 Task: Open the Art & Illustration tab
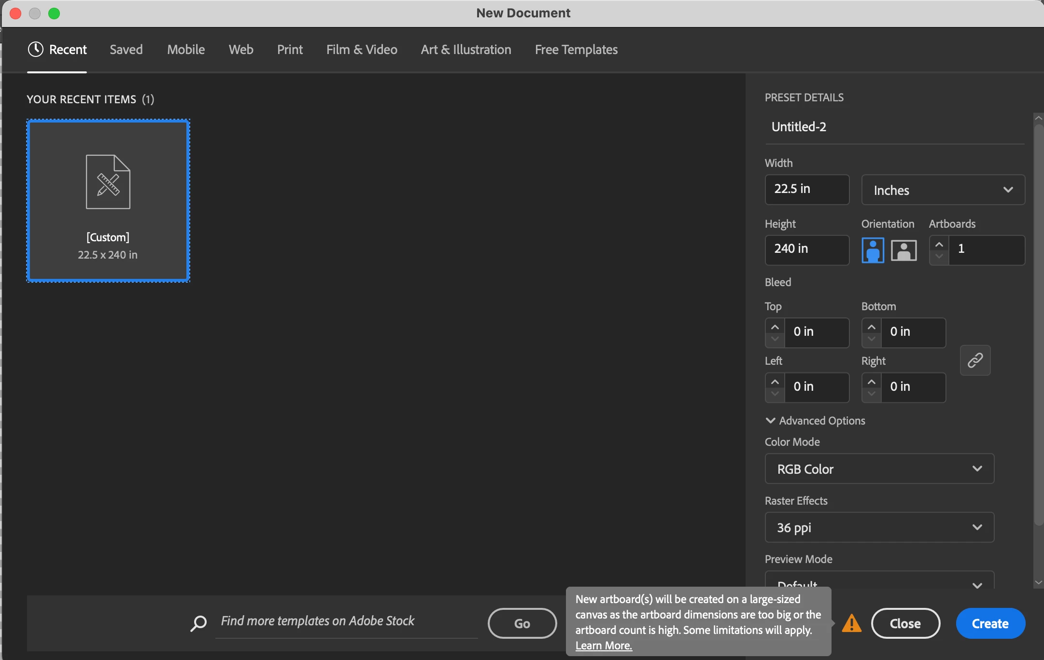[466, 49]
